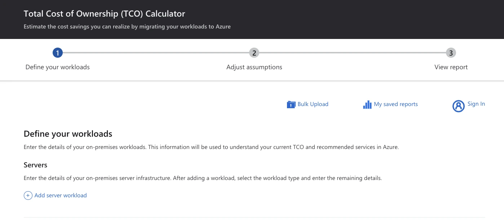Click the step 1 circle in the progress stepper

(x=58, y=53)
